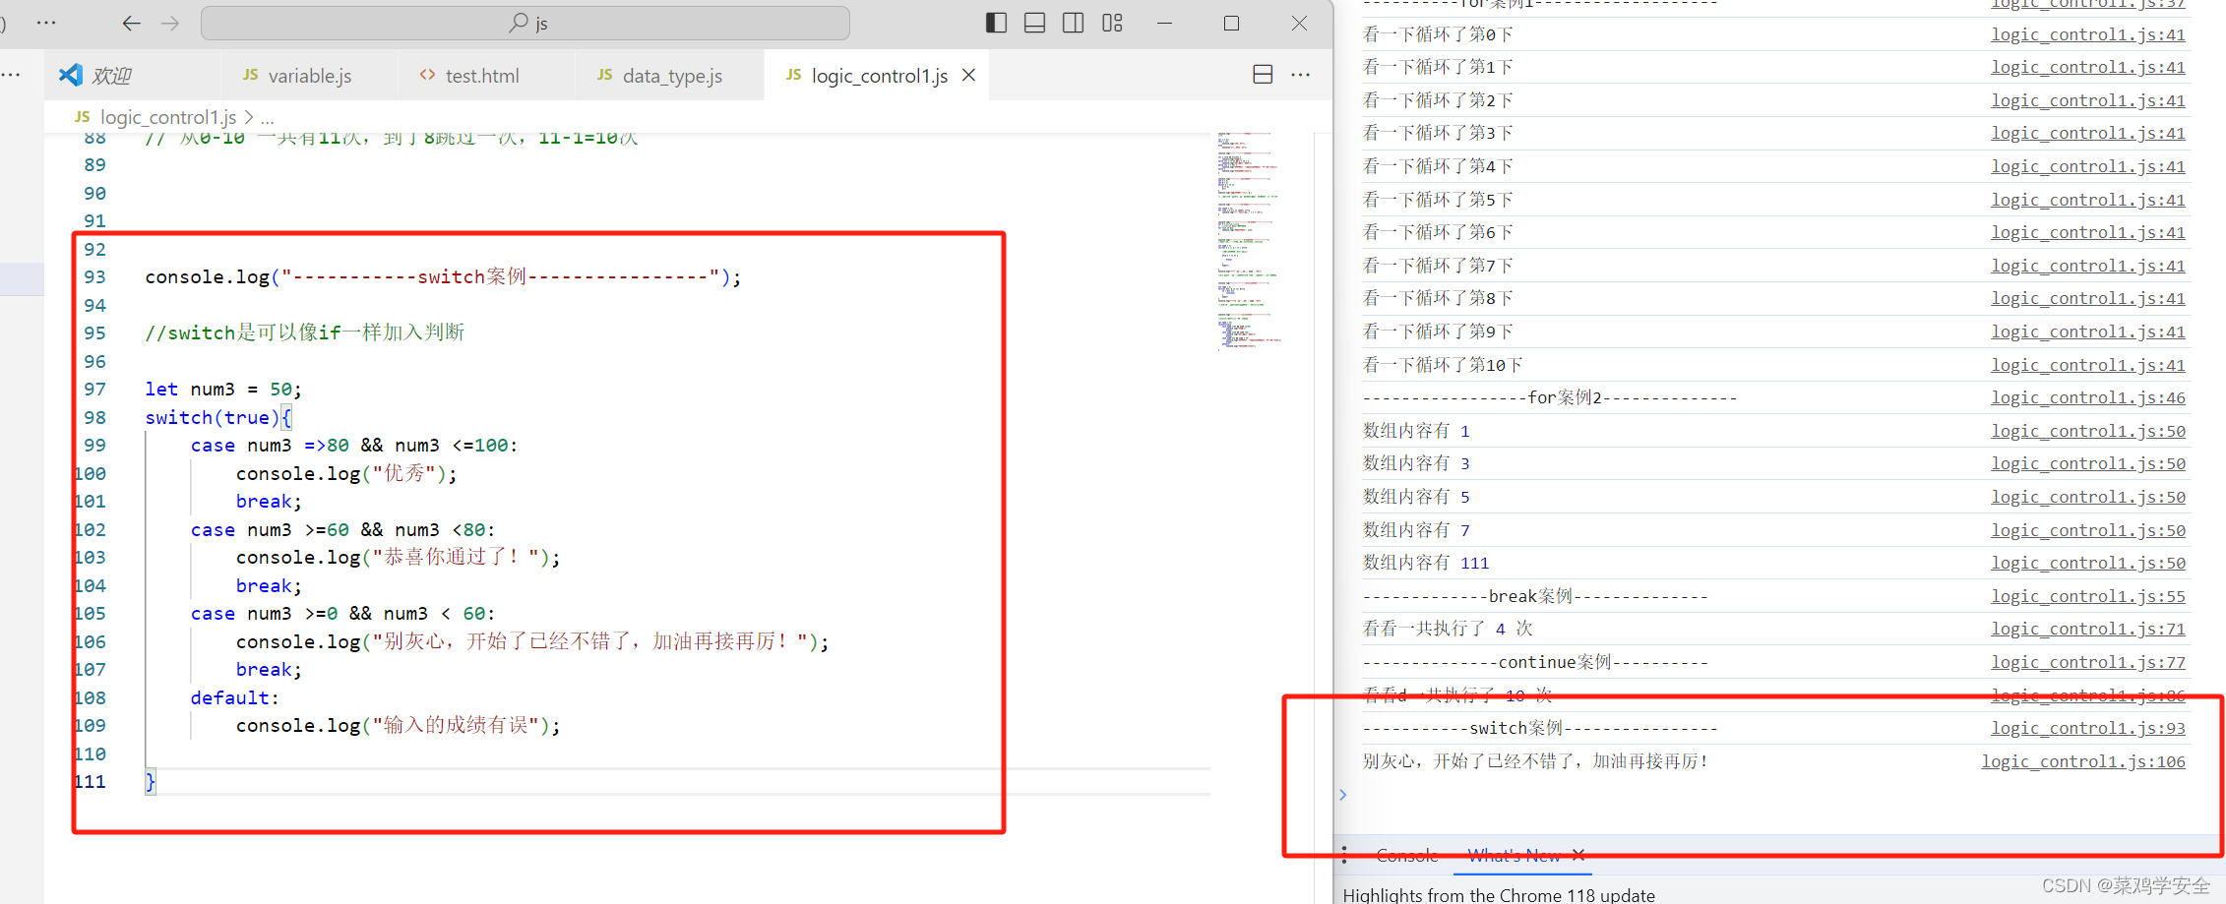Click the VS Code logo on the welcome tab
The width and height of the screenshot is (2226, 904).
coord(71,75)
